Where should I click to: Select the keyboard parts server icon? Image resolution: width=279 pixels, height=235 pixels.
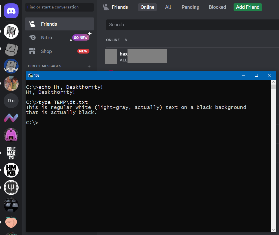coord(11,205)
